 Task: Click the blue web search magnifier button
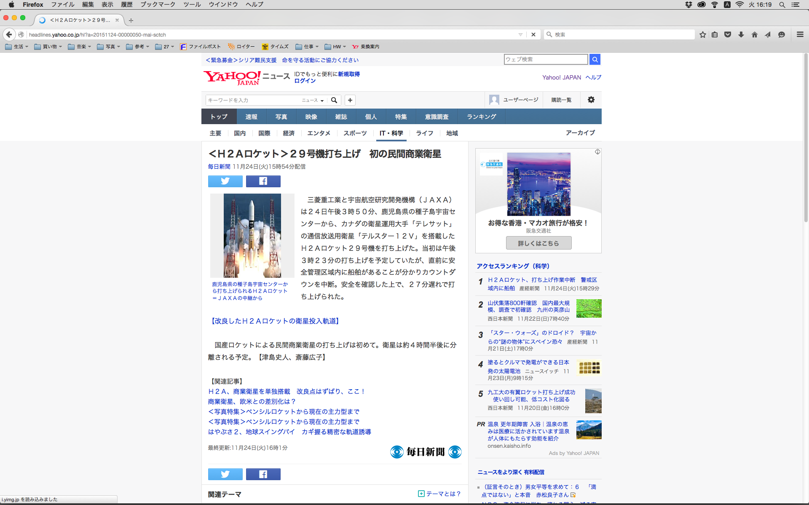click(595, 59)
